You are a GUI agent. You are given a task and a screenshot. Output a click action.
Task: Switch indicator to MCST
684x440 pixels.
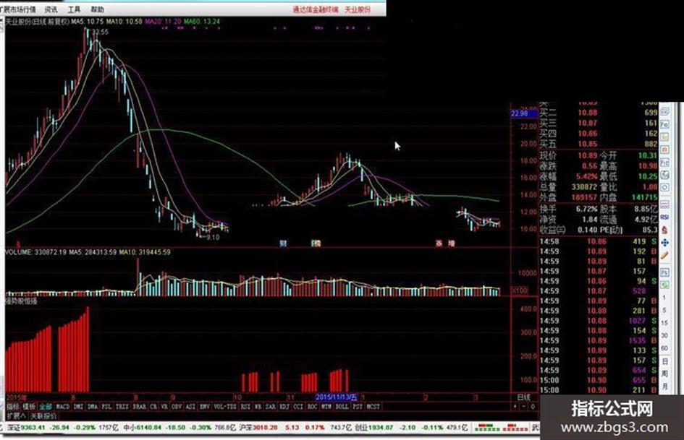[373, 407]
